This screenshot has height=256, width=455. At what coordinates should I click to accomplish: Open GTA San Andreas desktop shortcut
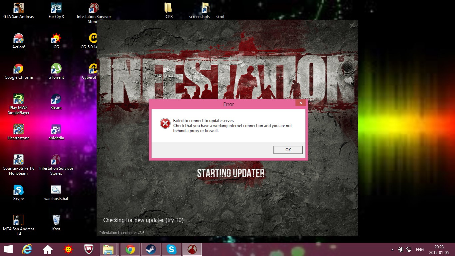pyautogui.click(x=18, y=11)
